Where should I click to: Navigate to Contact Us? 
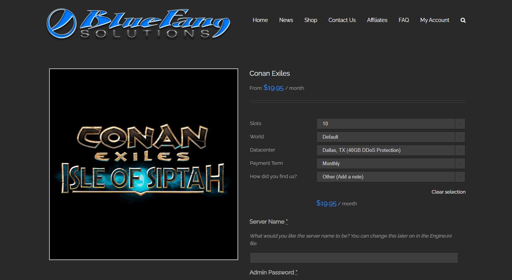coord(342,20)
